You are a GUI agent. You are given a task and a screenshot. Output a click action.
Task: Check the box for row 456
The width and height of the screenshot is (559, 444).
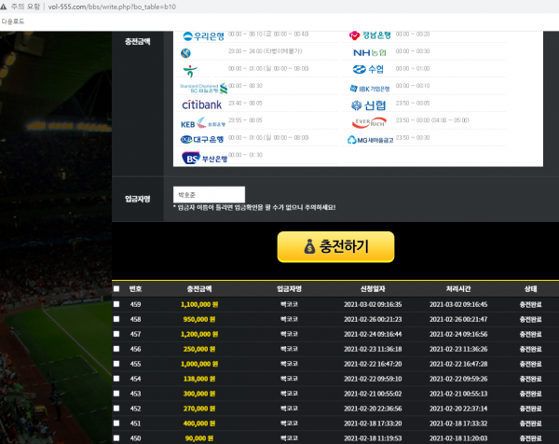(116, 349)
